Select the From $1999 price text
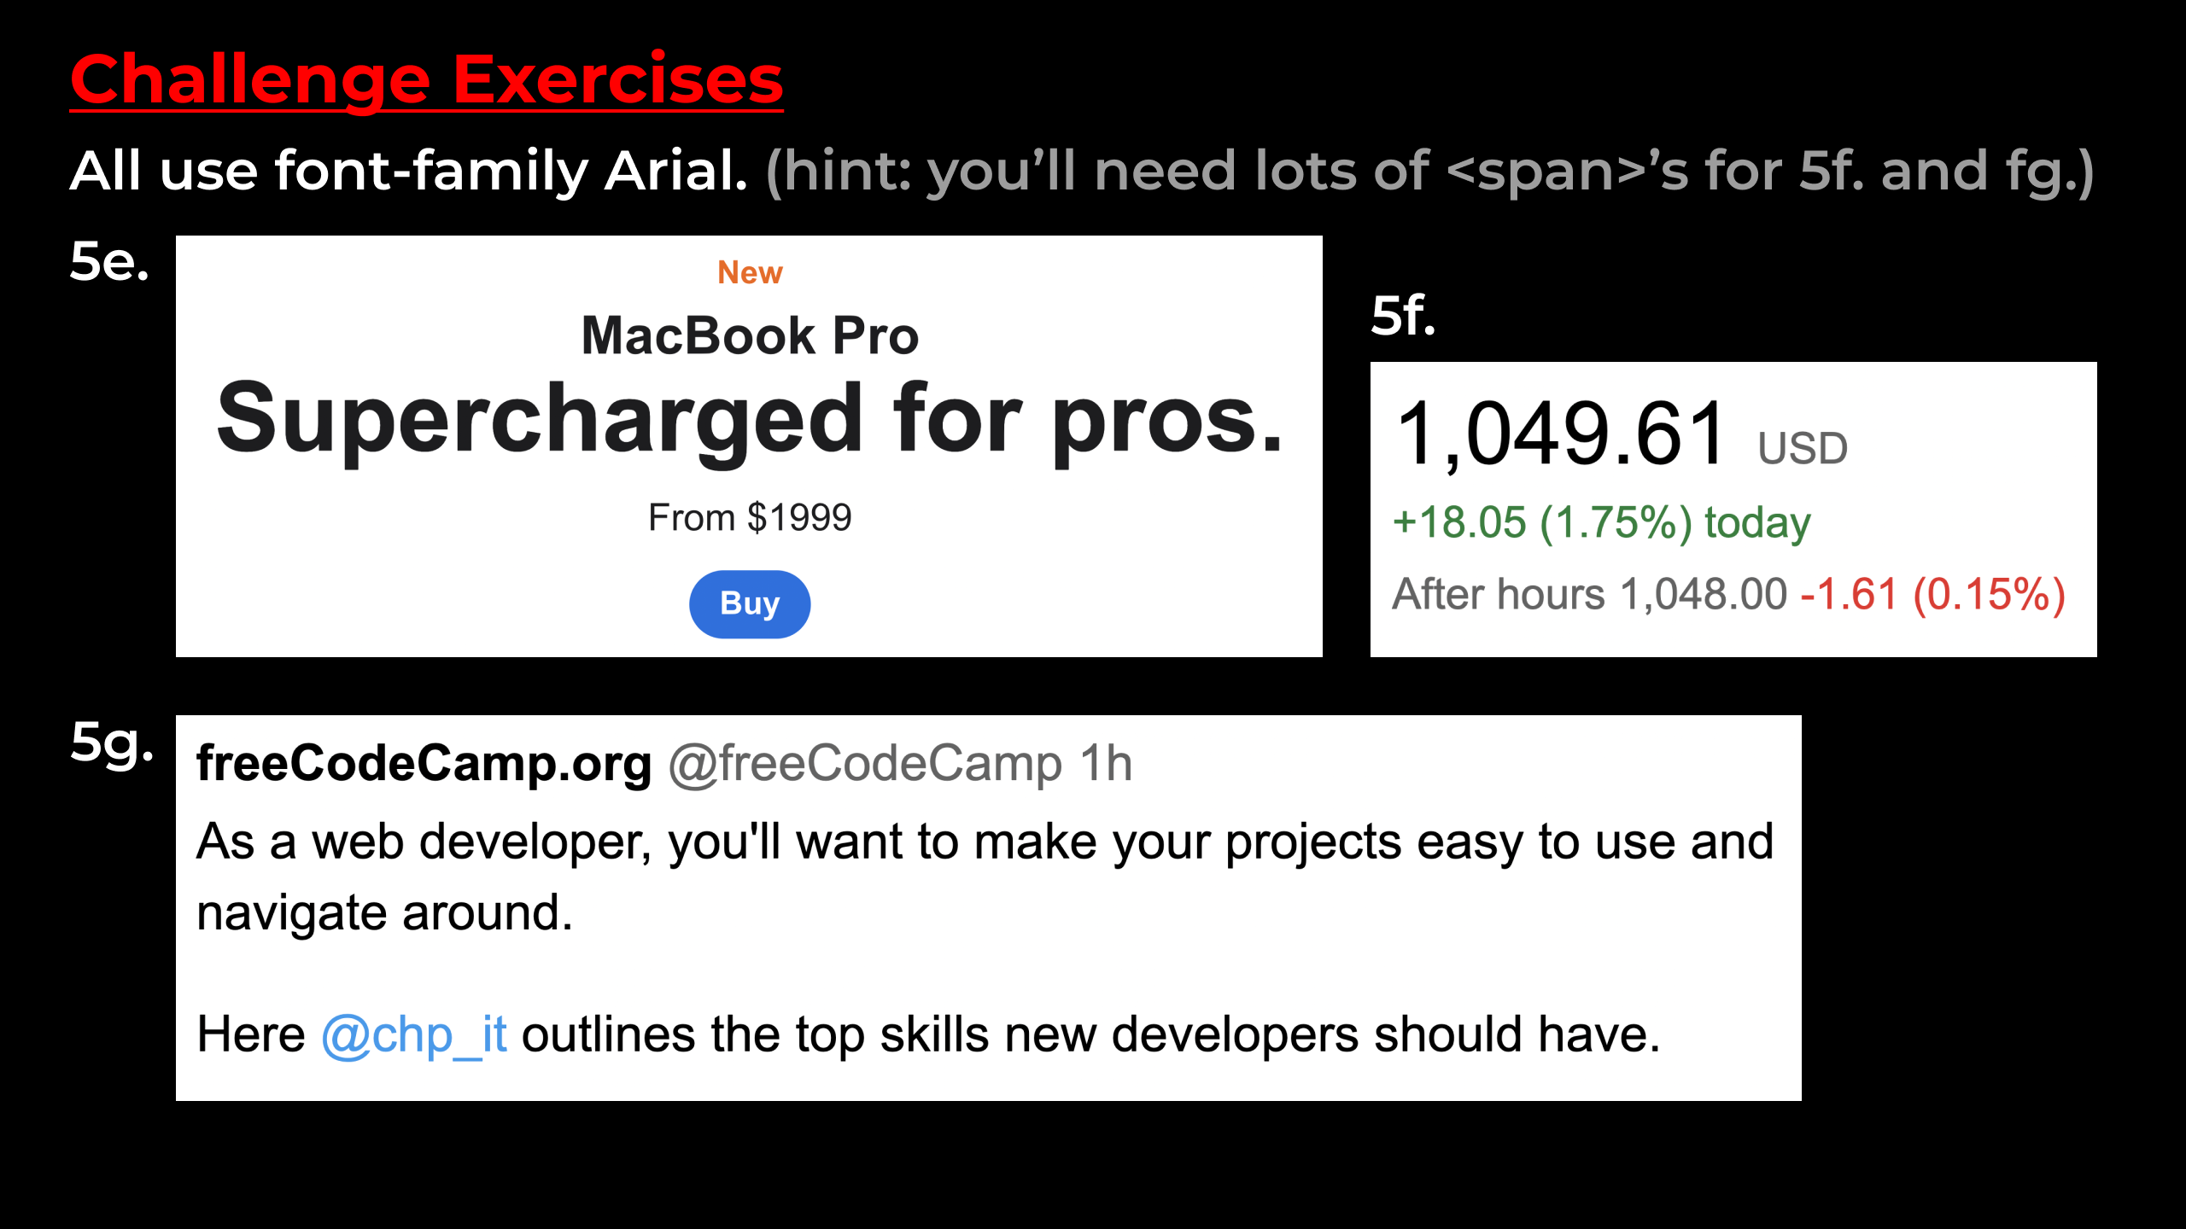This screenshot has width=2186, height=1229. pyautogui.click(x=750, y=517)
